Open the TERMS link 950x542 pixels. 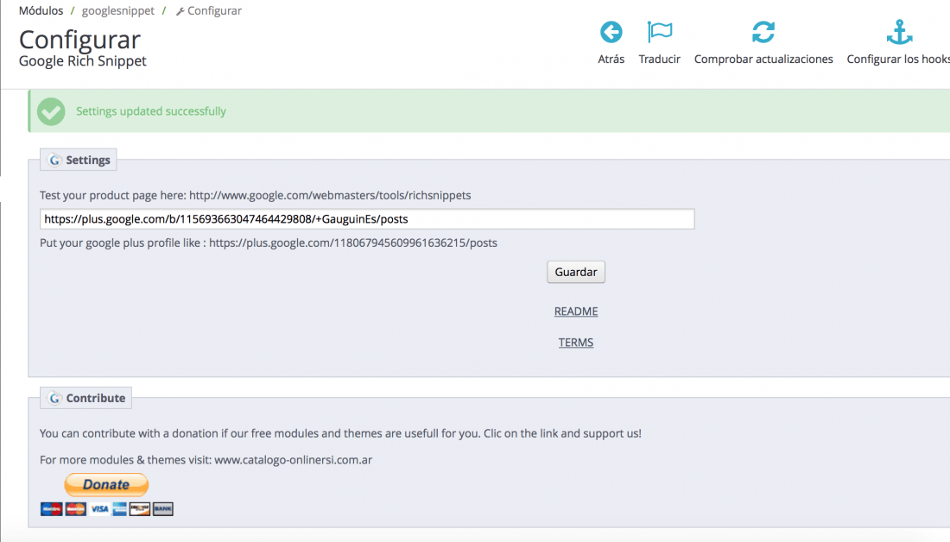tap(575, 343)
